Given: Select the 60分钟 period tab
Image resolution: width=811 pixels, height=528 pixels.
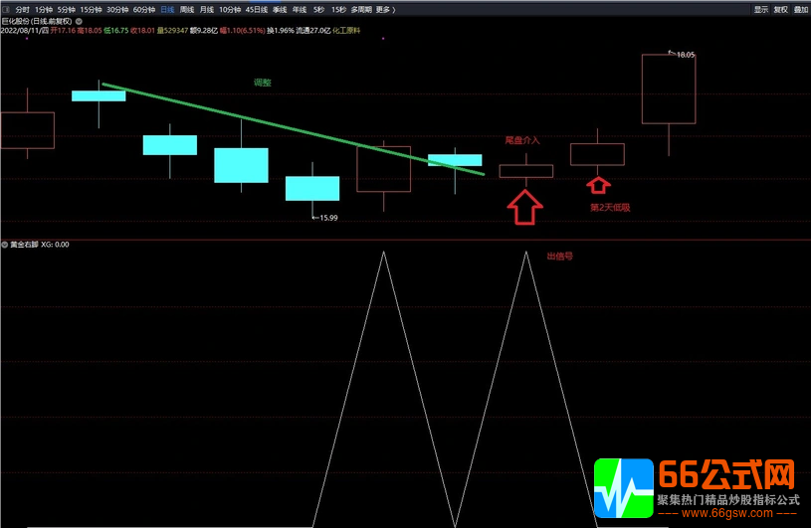Looking at the screenshot, I should pos(143,9).
